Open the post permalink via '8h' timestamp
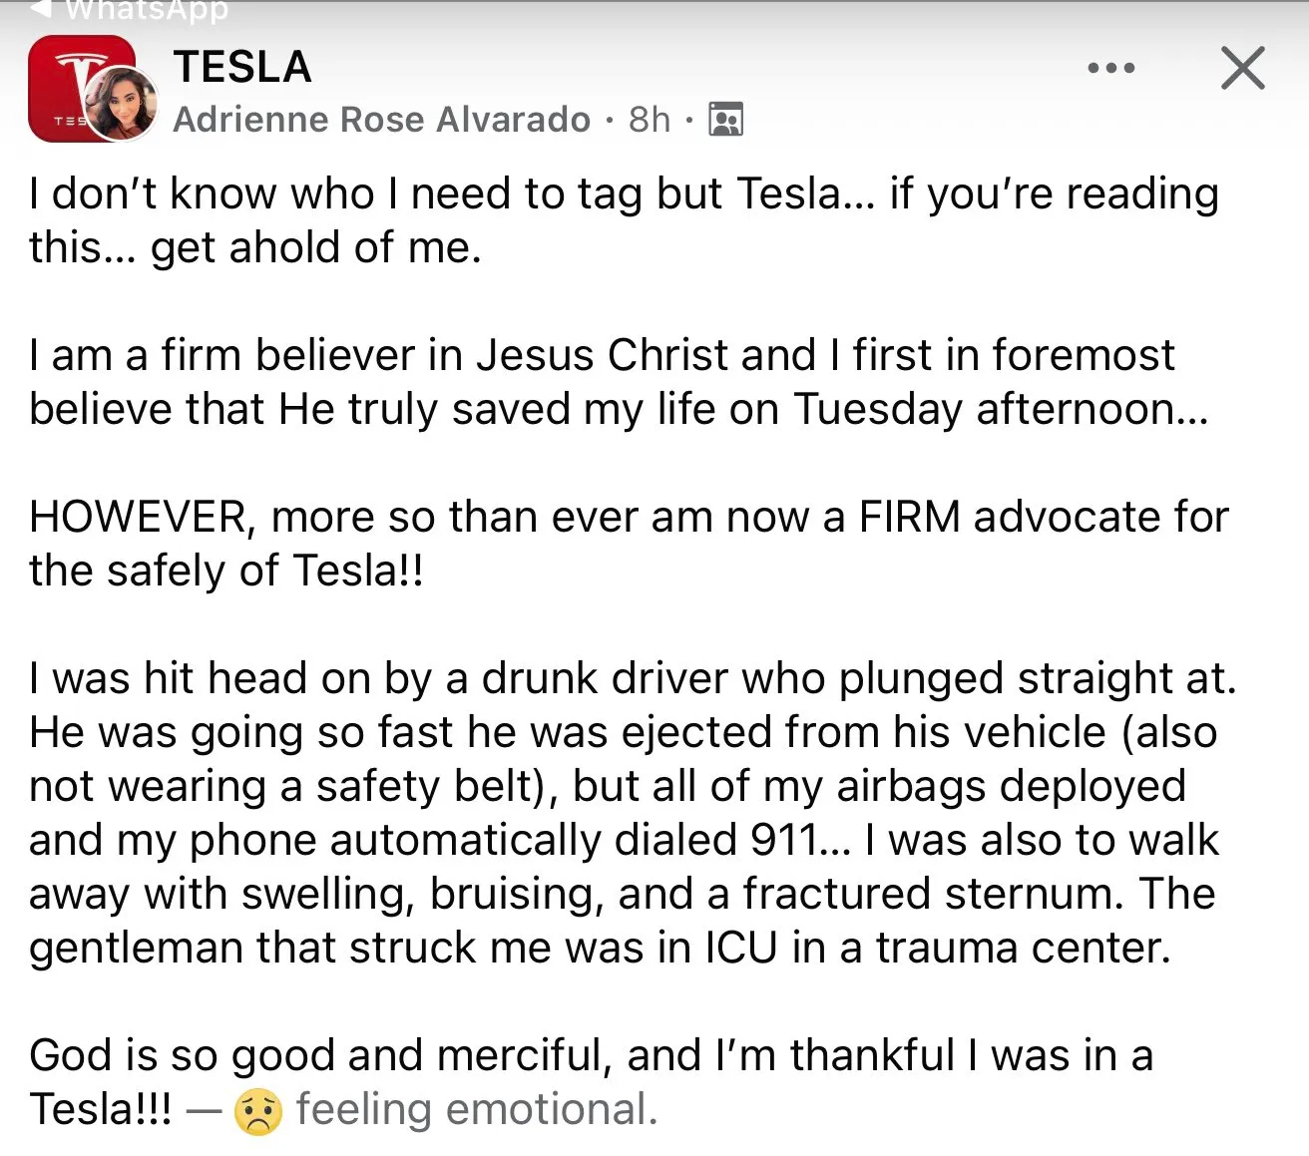The width and height of the screenshot is (1309, 1156). coord(647,119)
